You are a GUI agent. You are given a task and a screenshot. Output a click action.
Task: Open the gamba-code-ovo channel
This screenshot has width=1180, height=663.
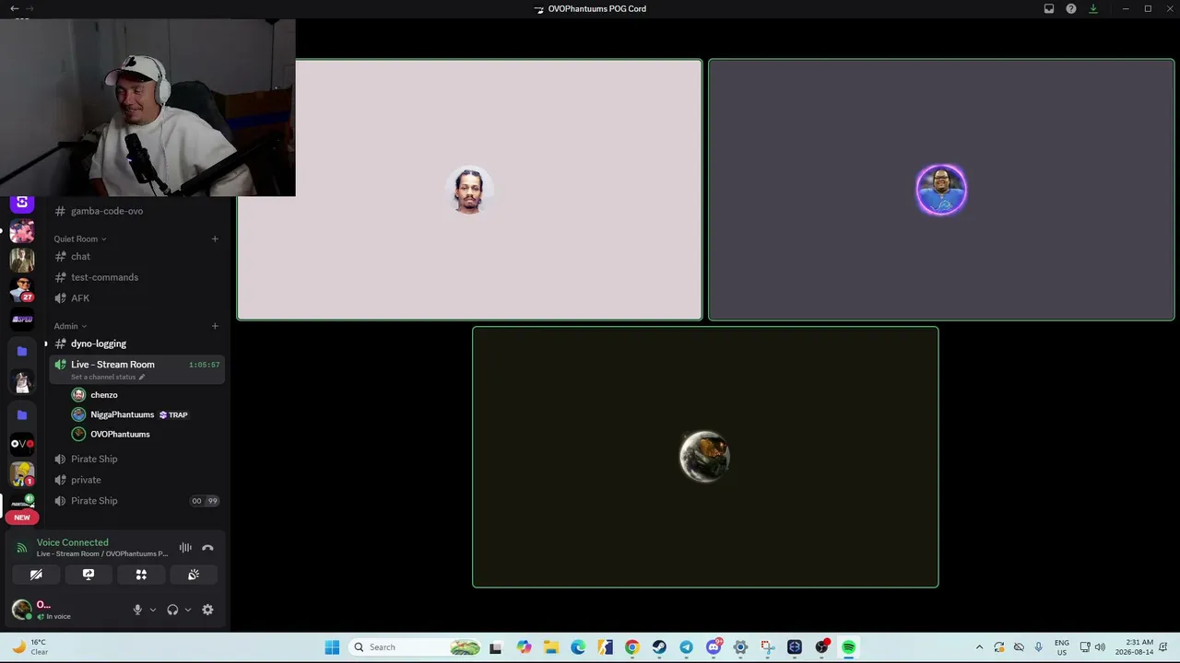coord(136,211)
